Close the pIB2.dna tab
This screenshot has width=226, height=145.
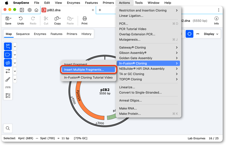click(93, 10)
